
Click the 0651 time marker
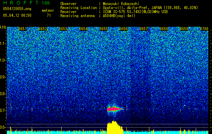point(23,29)
